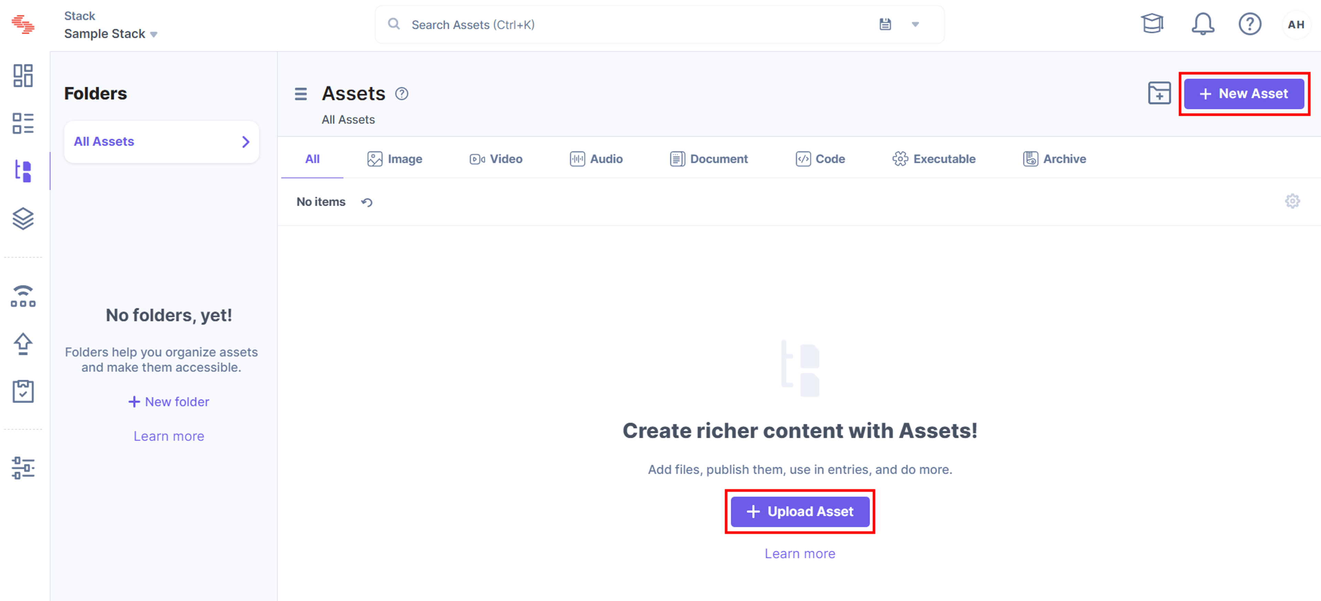Open the help question mark icon
This screenshot has height=601, width=1321.
[1250, 24]
